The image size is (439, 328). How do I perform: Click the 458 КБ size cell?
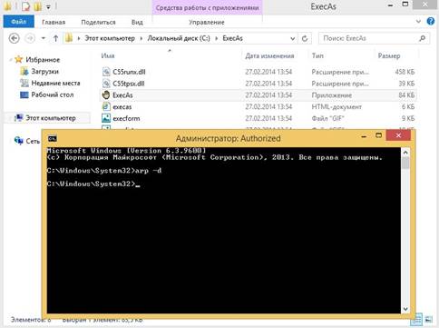405,72
